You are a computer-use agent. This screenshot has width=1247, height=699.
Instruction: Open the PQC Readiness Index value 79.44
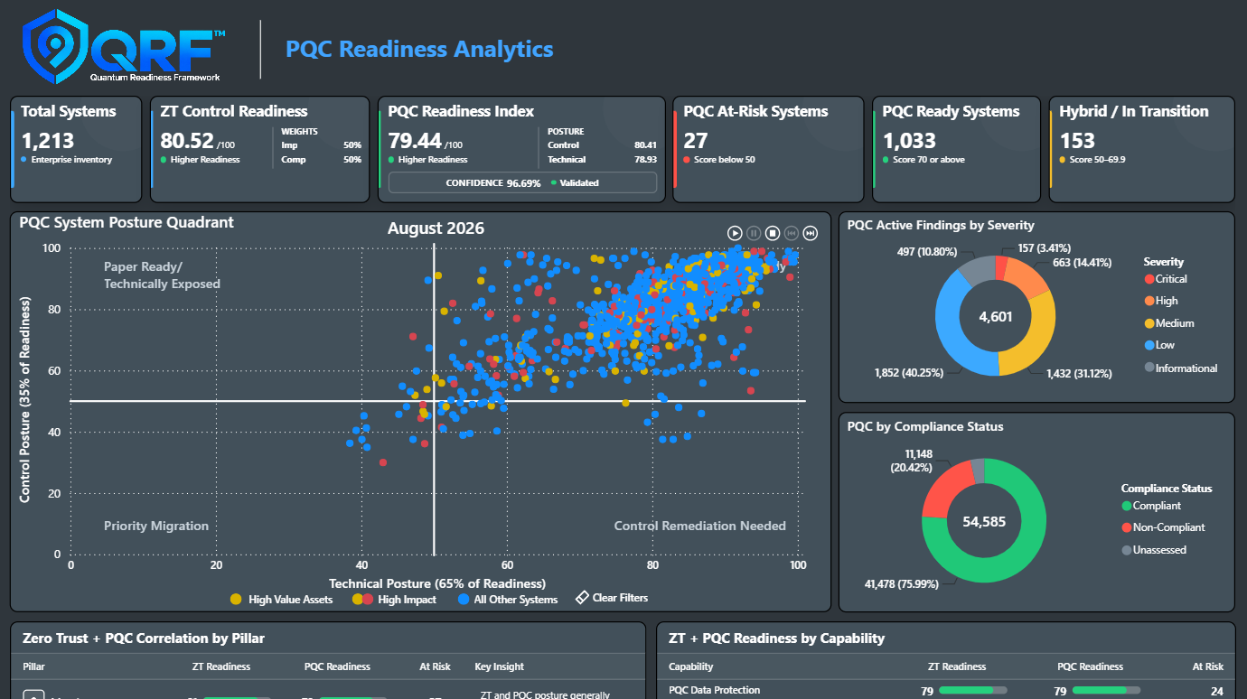(414, 141)
